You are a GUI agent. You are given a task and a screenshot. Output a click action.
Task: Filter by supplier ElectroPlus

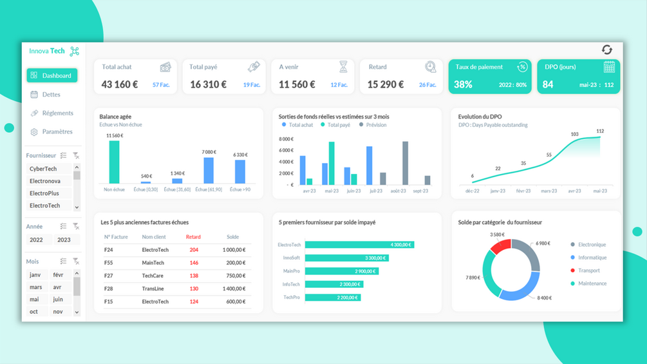(x=49, y=193)
